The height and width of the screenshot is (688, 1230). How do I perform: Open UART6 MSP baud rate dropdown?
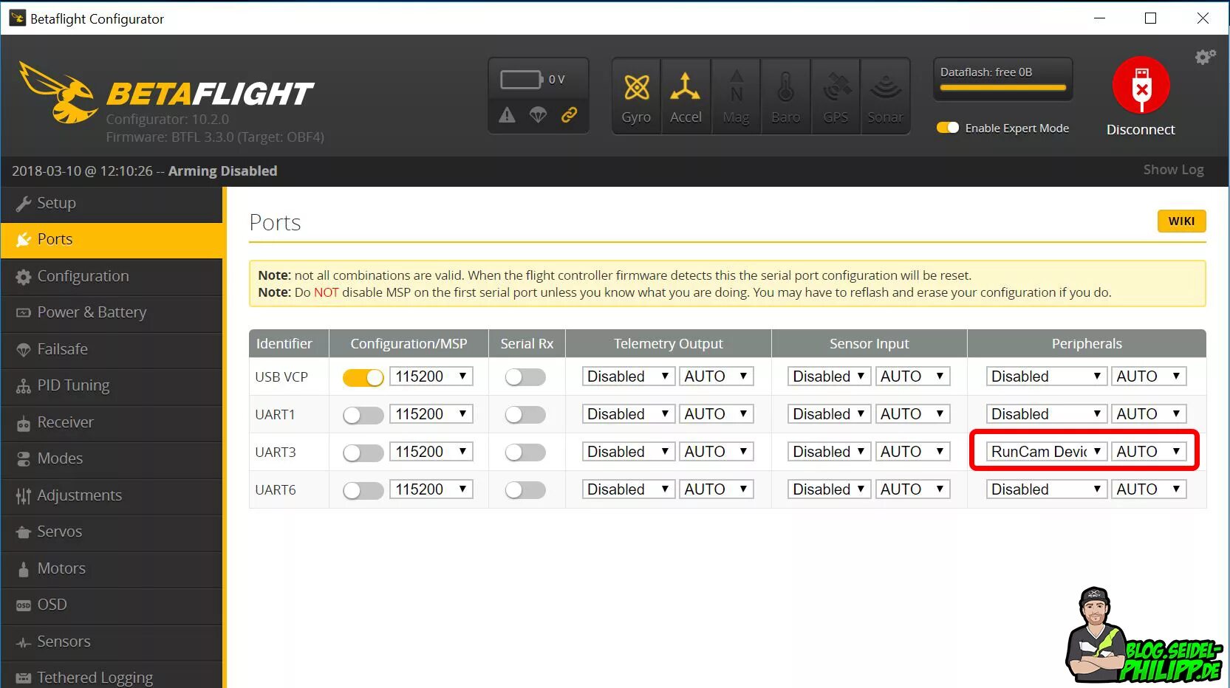tap(431, 489)
